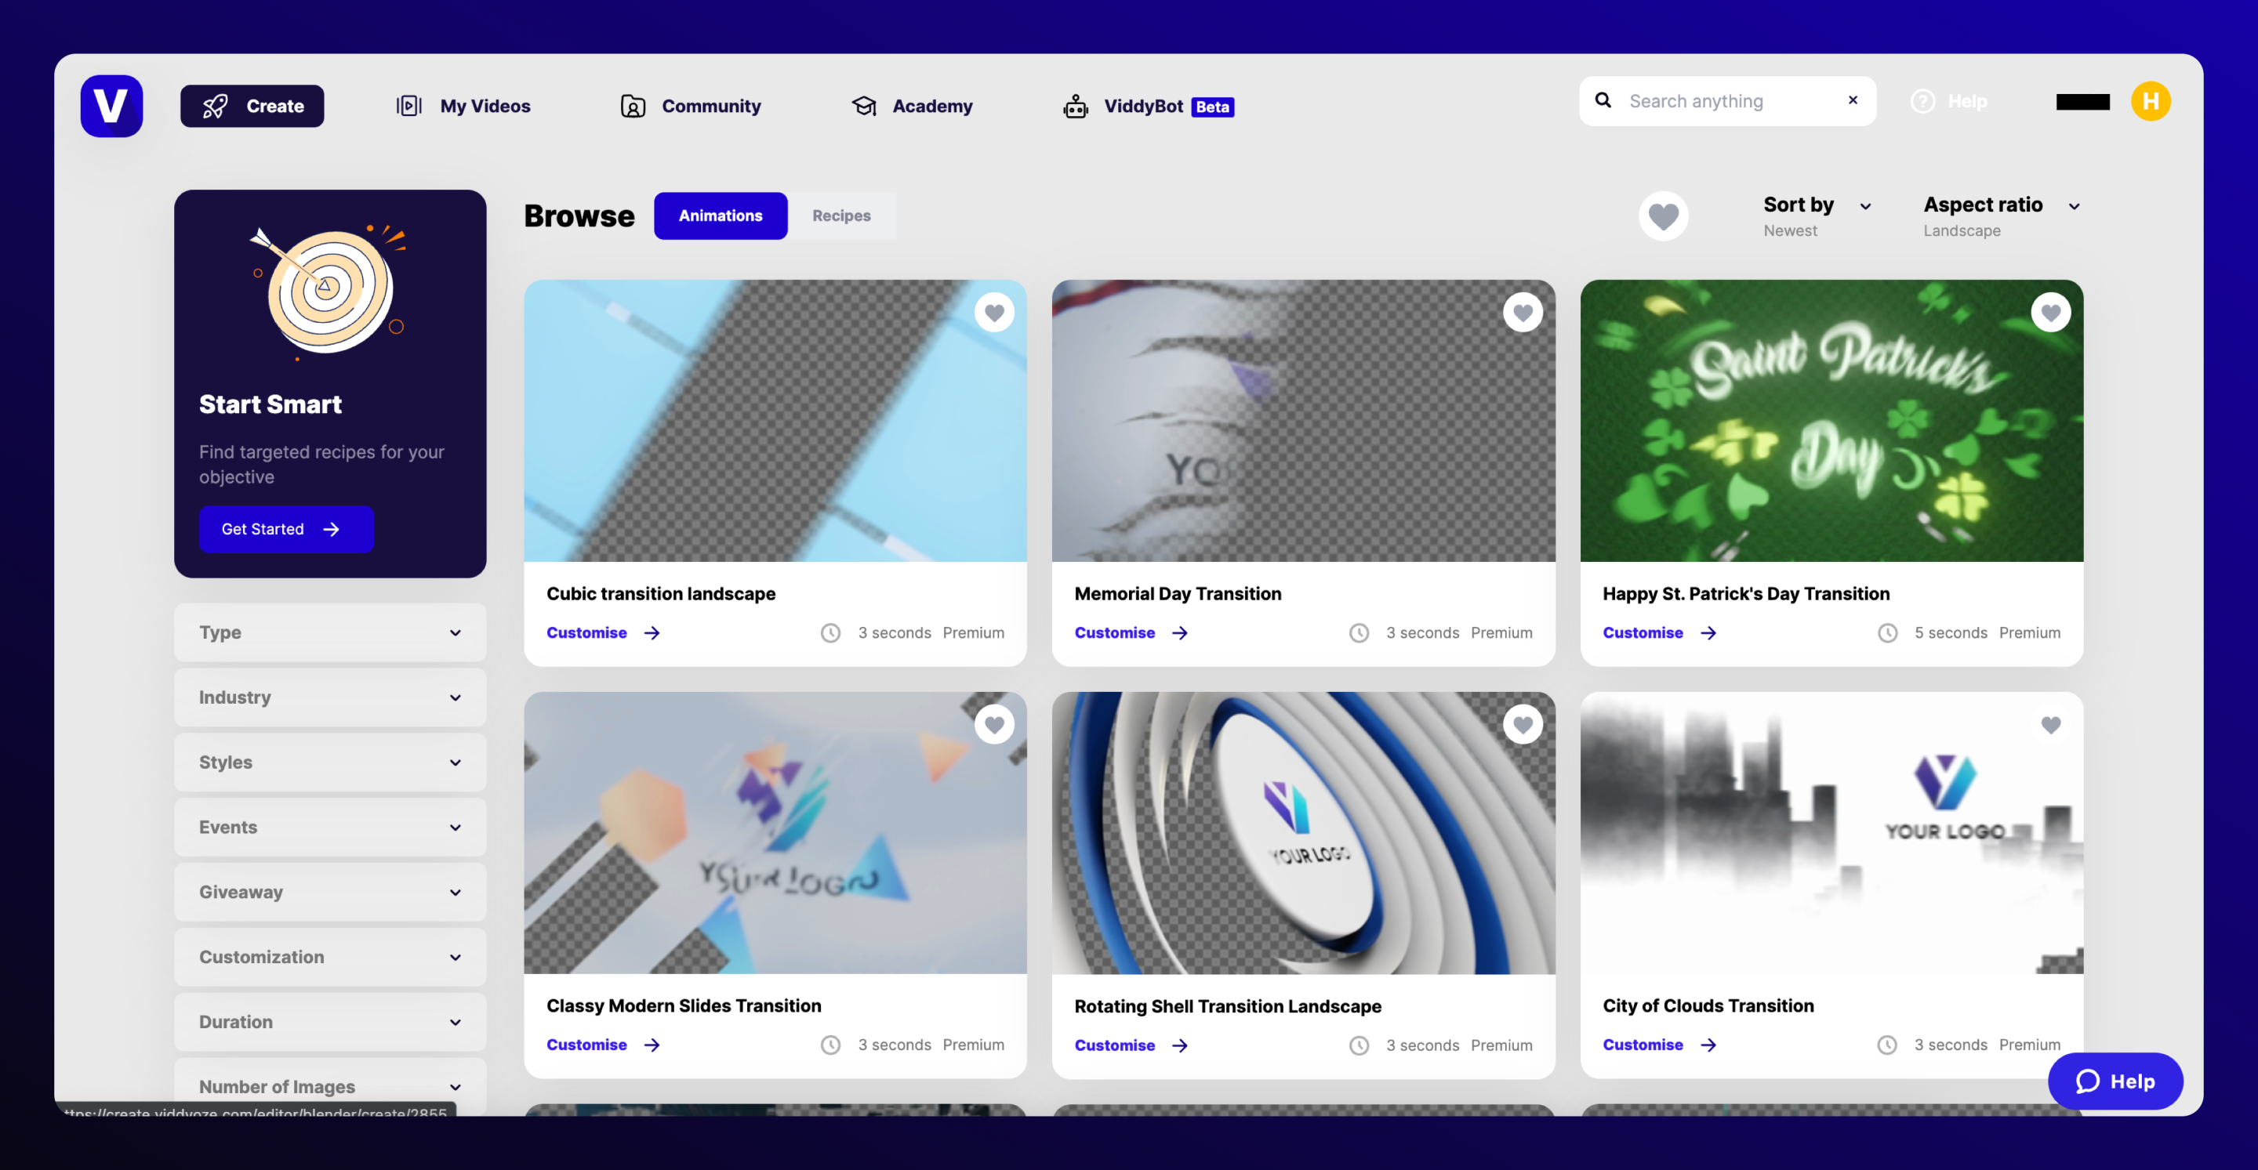Open ViddyBot
Screen dimensions: 2258x1170
coord(1147,106)
